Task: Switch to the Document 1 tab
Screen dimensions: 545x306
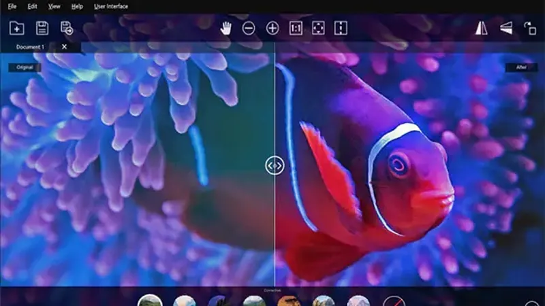Action: click(30, 47)
